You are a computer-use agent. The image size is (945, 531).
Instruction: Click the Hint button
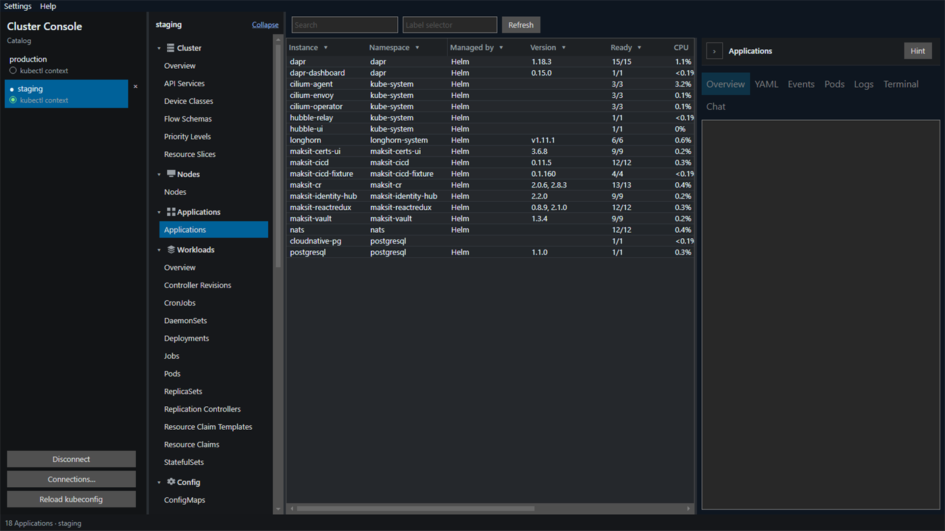(x=918, y=51)
